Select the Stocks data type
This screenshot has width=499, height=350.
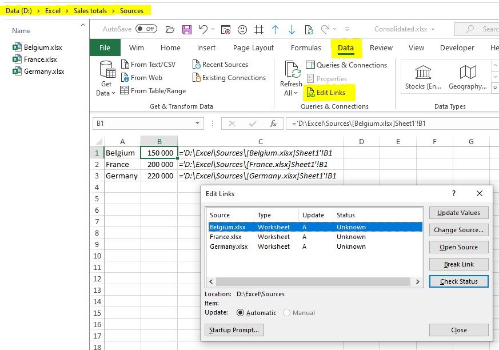[423, 77]
